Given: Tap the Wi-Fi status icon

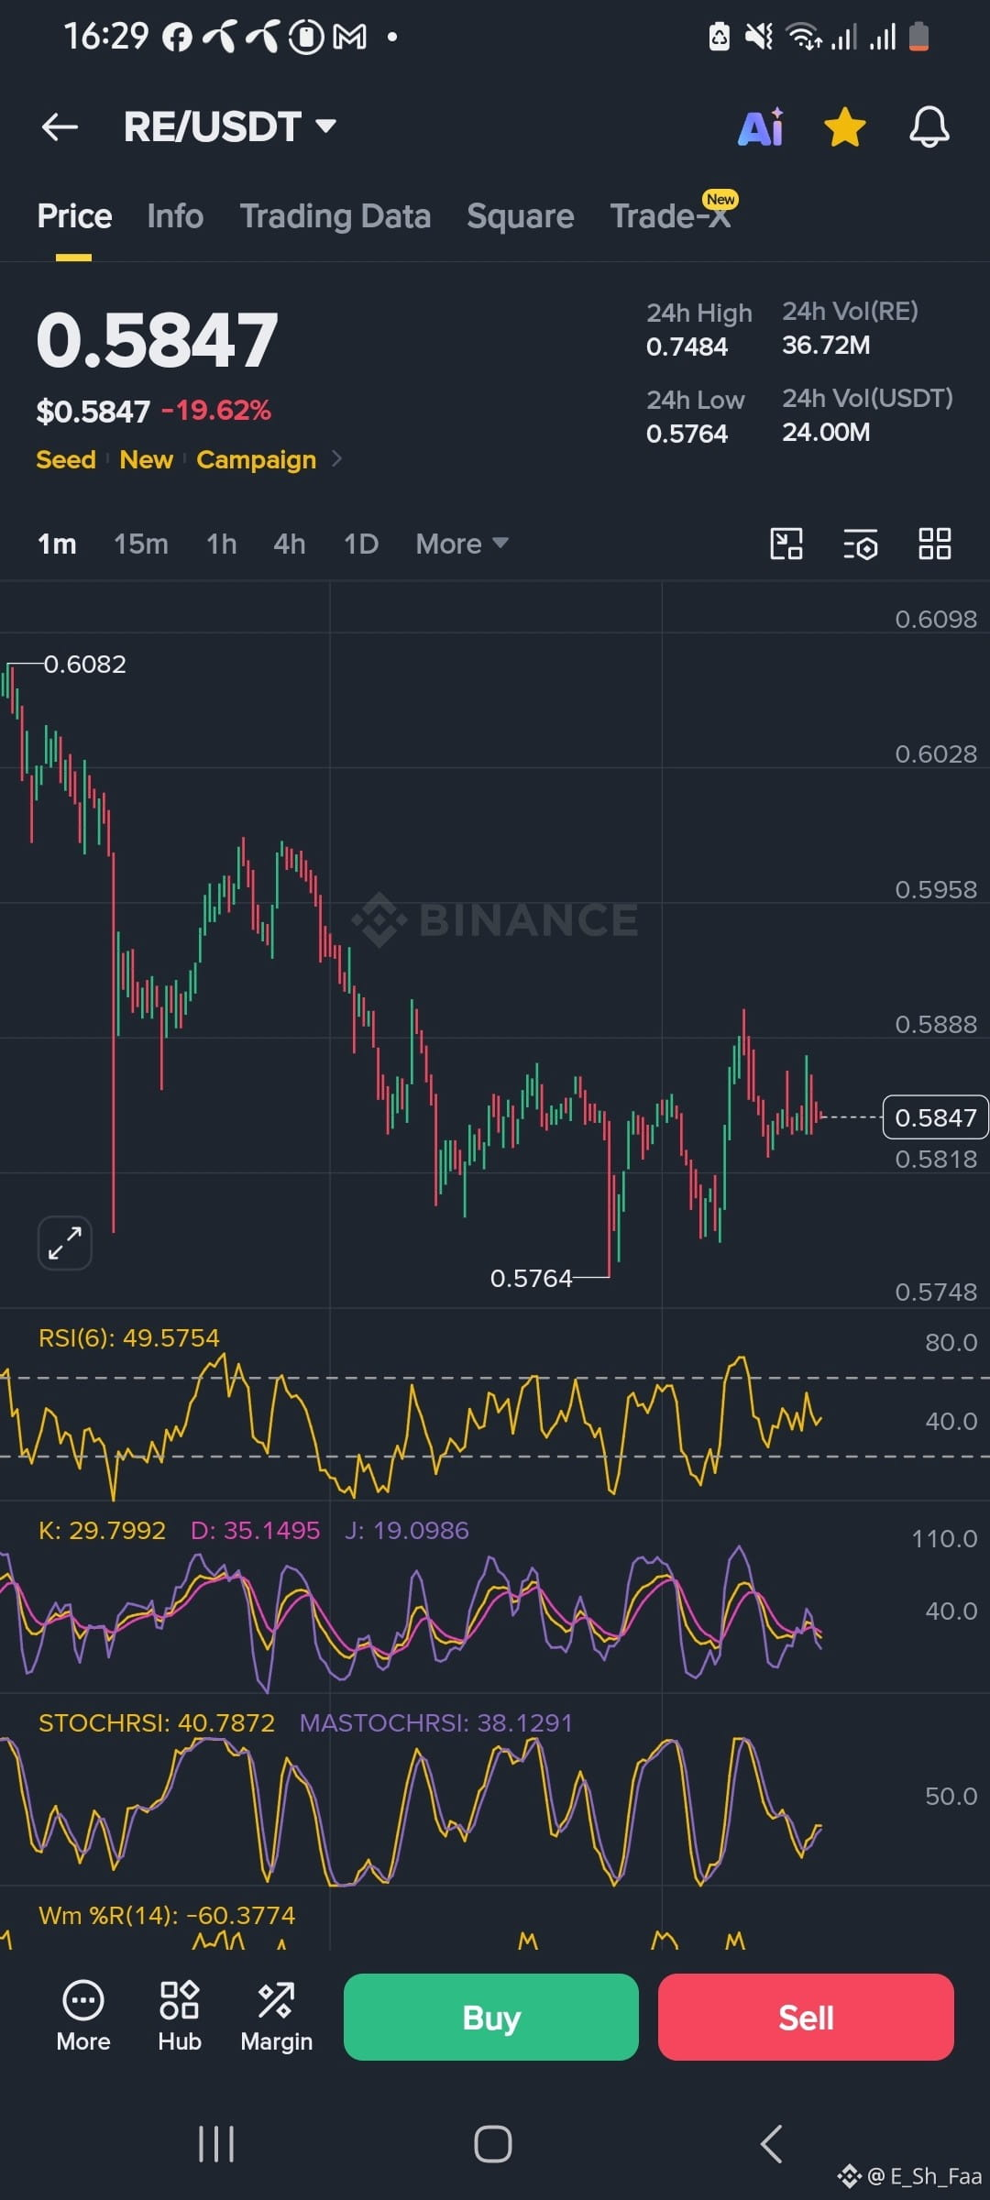Looking at the screenshot, I should [805, 37].
